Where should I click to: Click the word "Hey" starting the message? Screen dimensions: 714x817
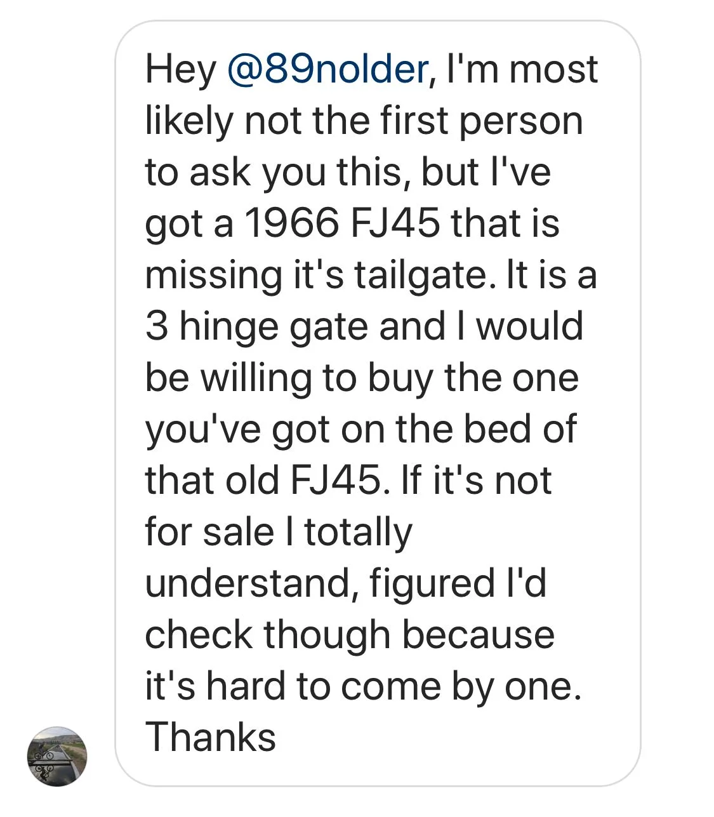[180, 70]
